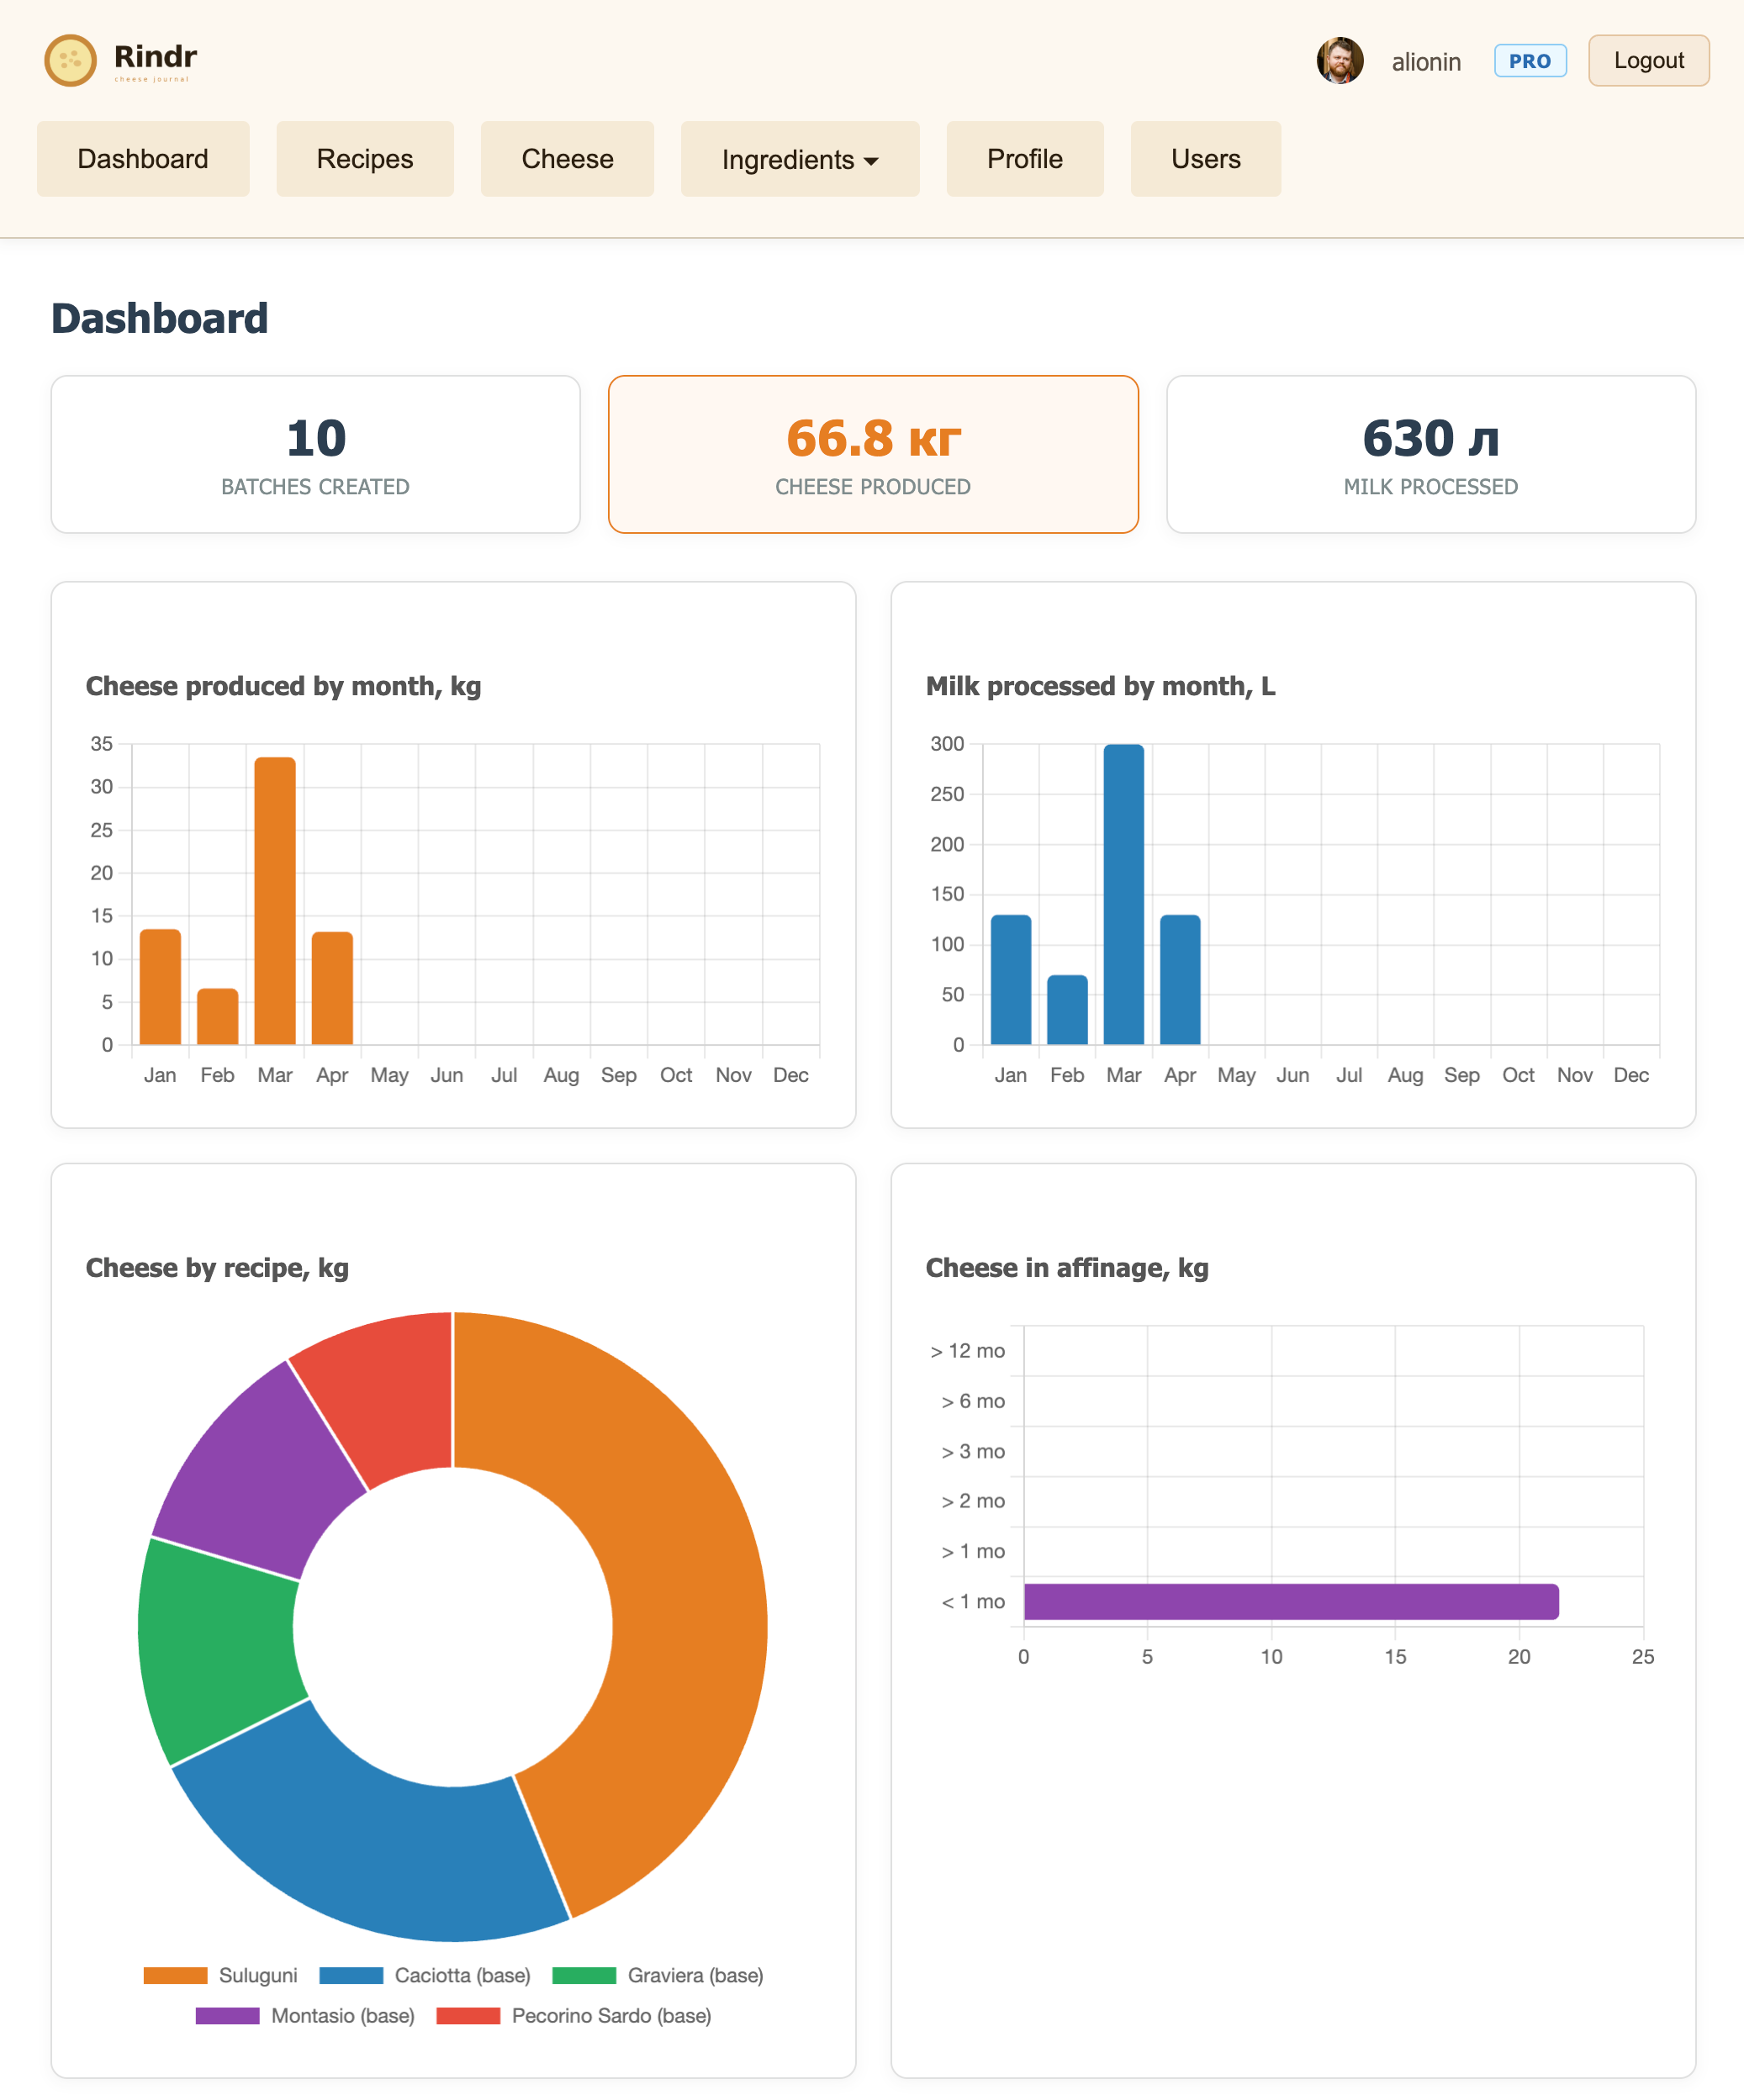Screen dimensions: 1744x2100
Task: Switch to the Recipes page
Action: tap(364, 158)
